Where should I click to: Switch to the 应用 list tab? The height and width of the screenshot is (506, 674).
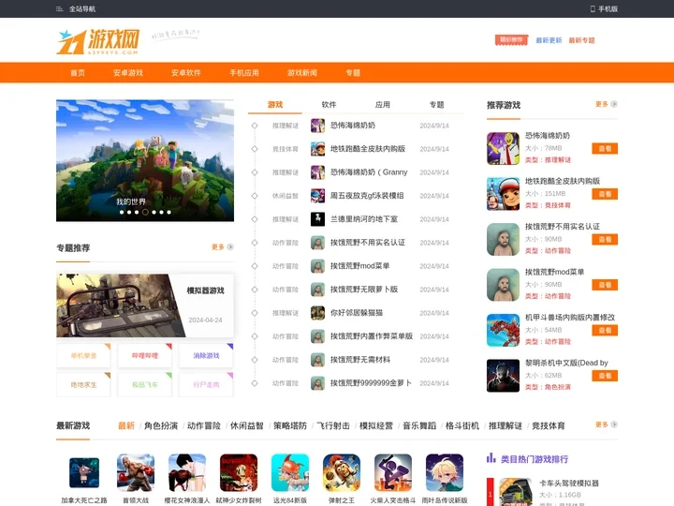coord(383,105)
